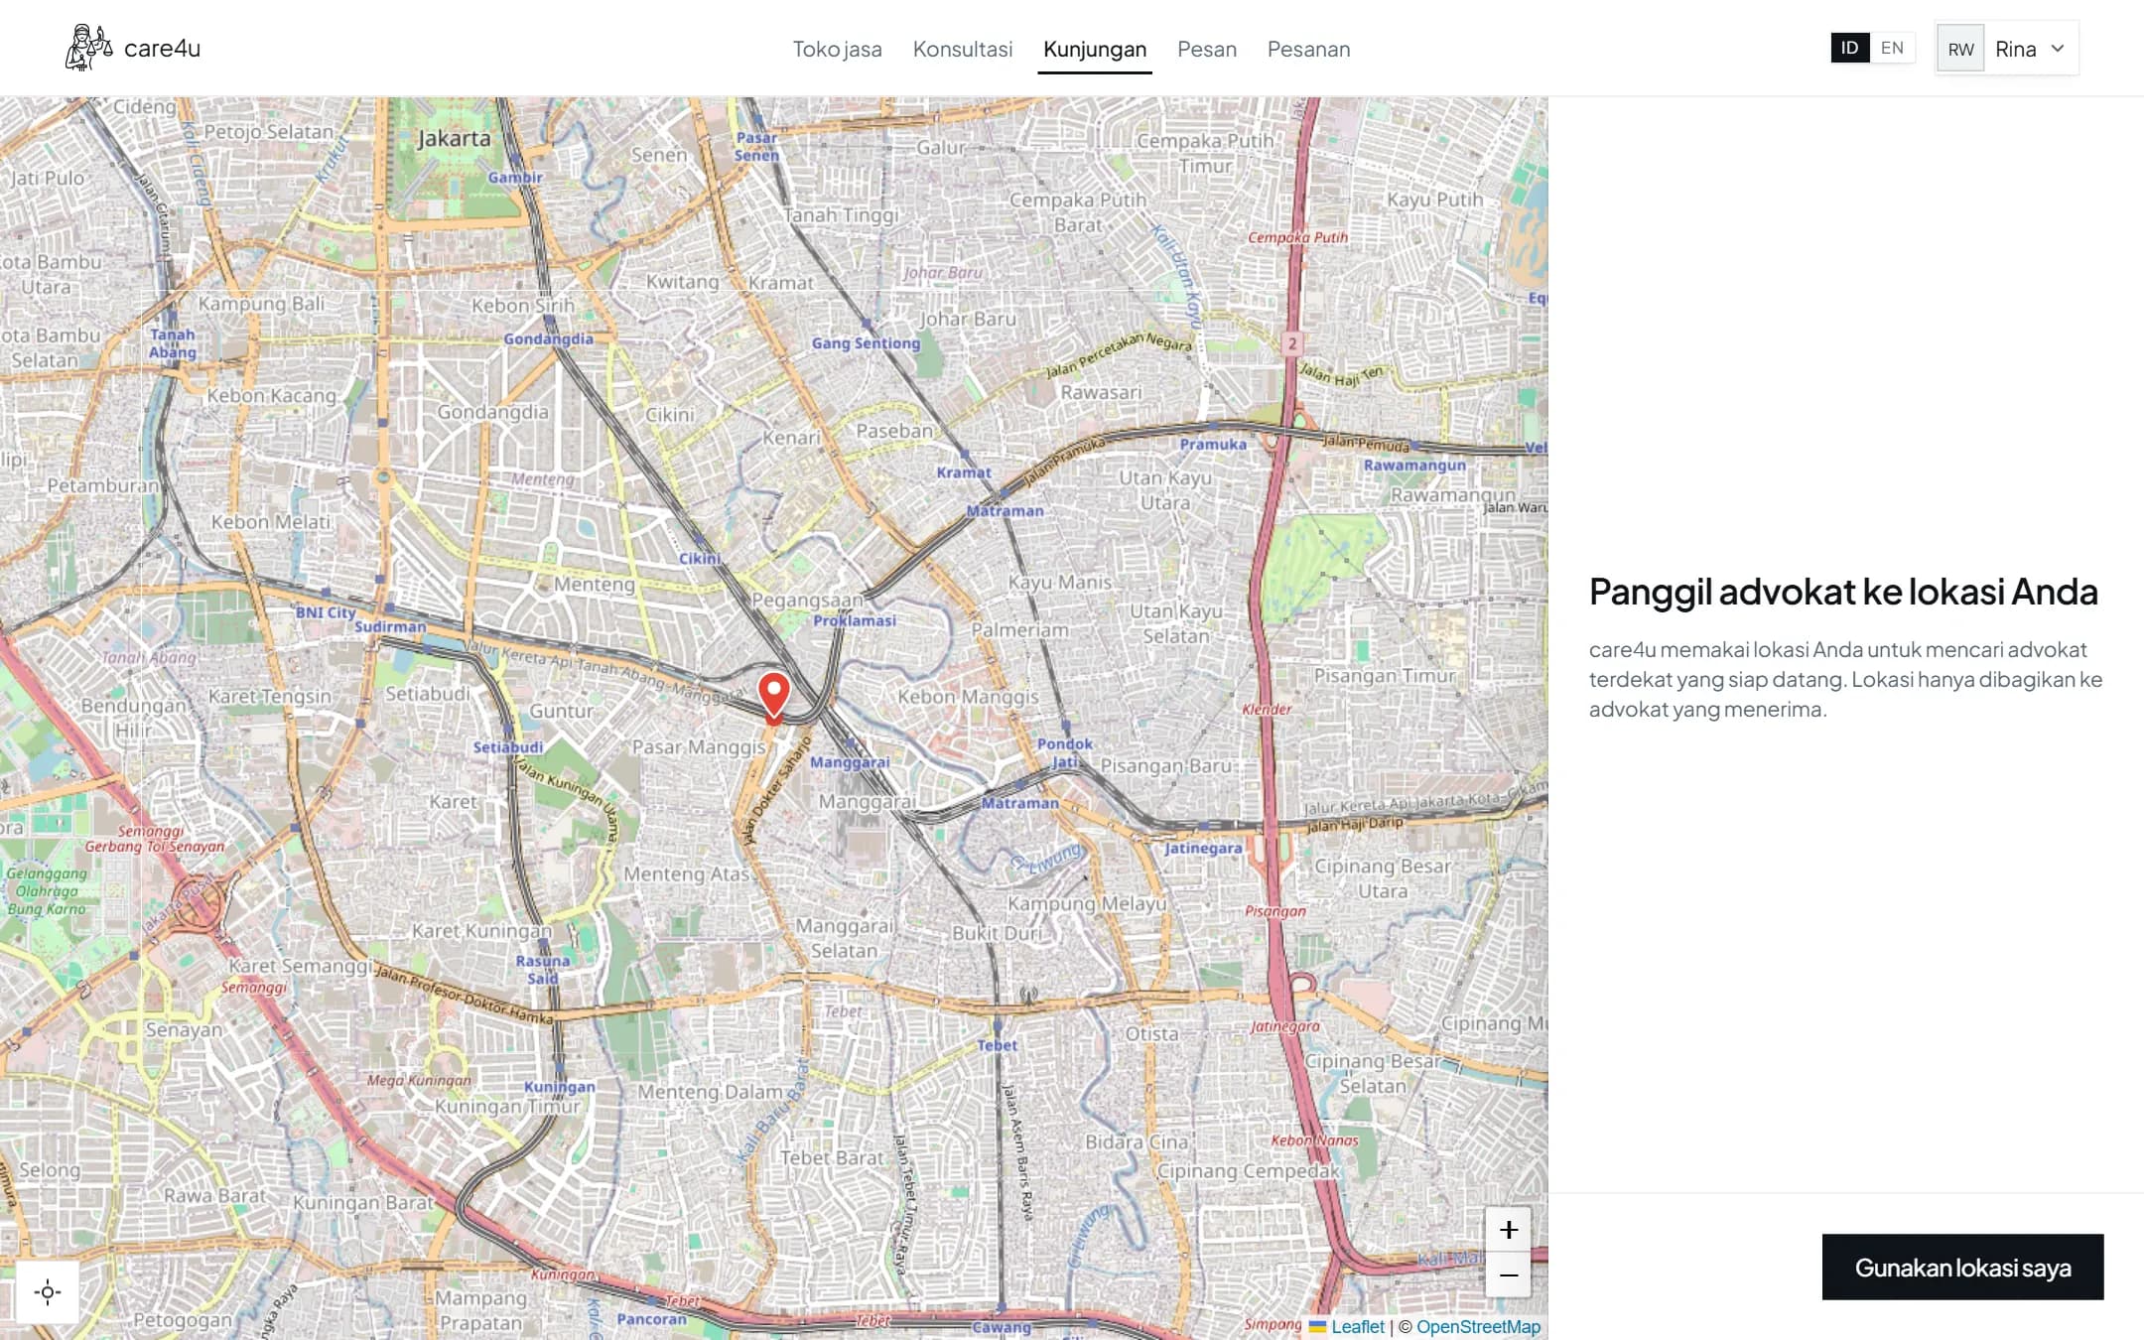Viewport: 2144px width, 1340px height.
Task: Click the Gondangdia map label
Action: pos(492,411)
